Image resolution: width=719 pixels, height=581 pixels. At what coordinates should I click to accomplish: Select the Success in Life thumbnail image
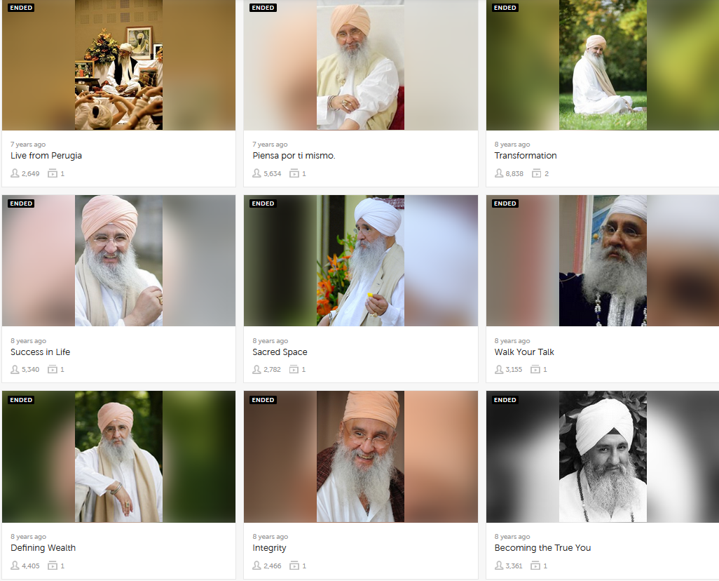point(118,260)
